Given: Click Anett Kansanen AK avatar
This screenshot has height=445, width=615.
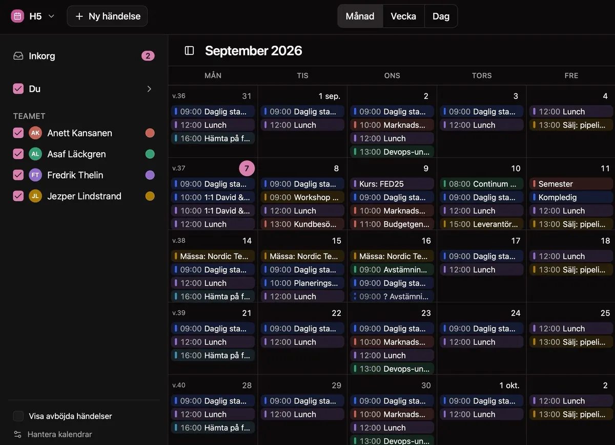Looking at the screenshot, I should tap(35, 133).
